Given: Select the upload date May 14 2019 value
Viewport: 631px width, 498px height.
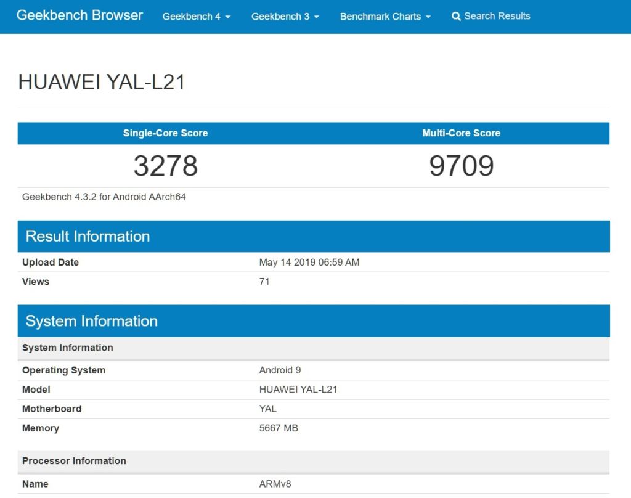Looking at the screenshot, I should pyautogui.click(x=309, y=263).
